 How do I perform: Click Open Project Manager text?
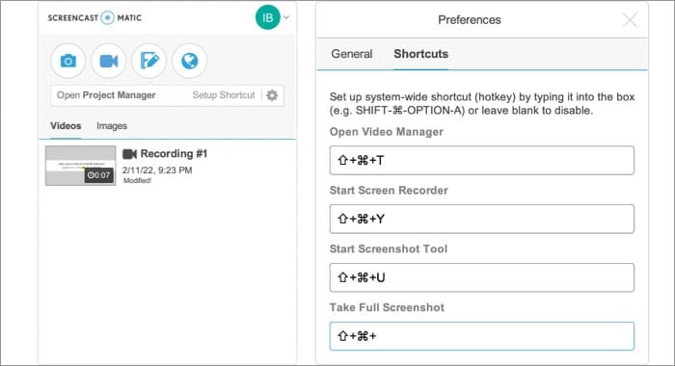pos(106,95)
